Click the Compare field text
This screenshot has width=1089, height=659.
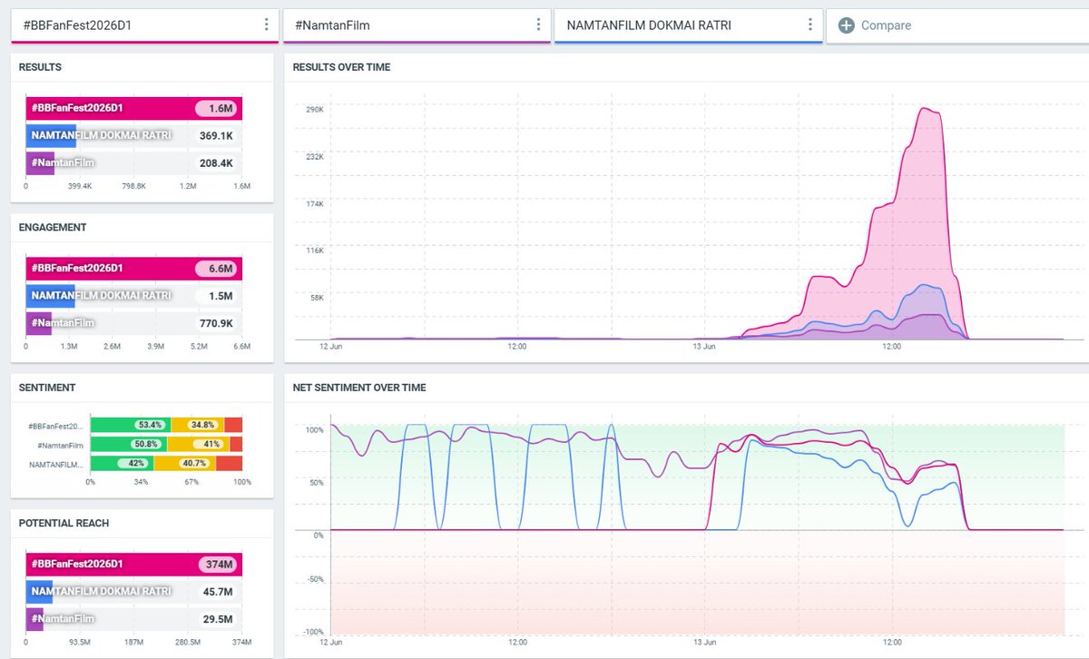886,25
